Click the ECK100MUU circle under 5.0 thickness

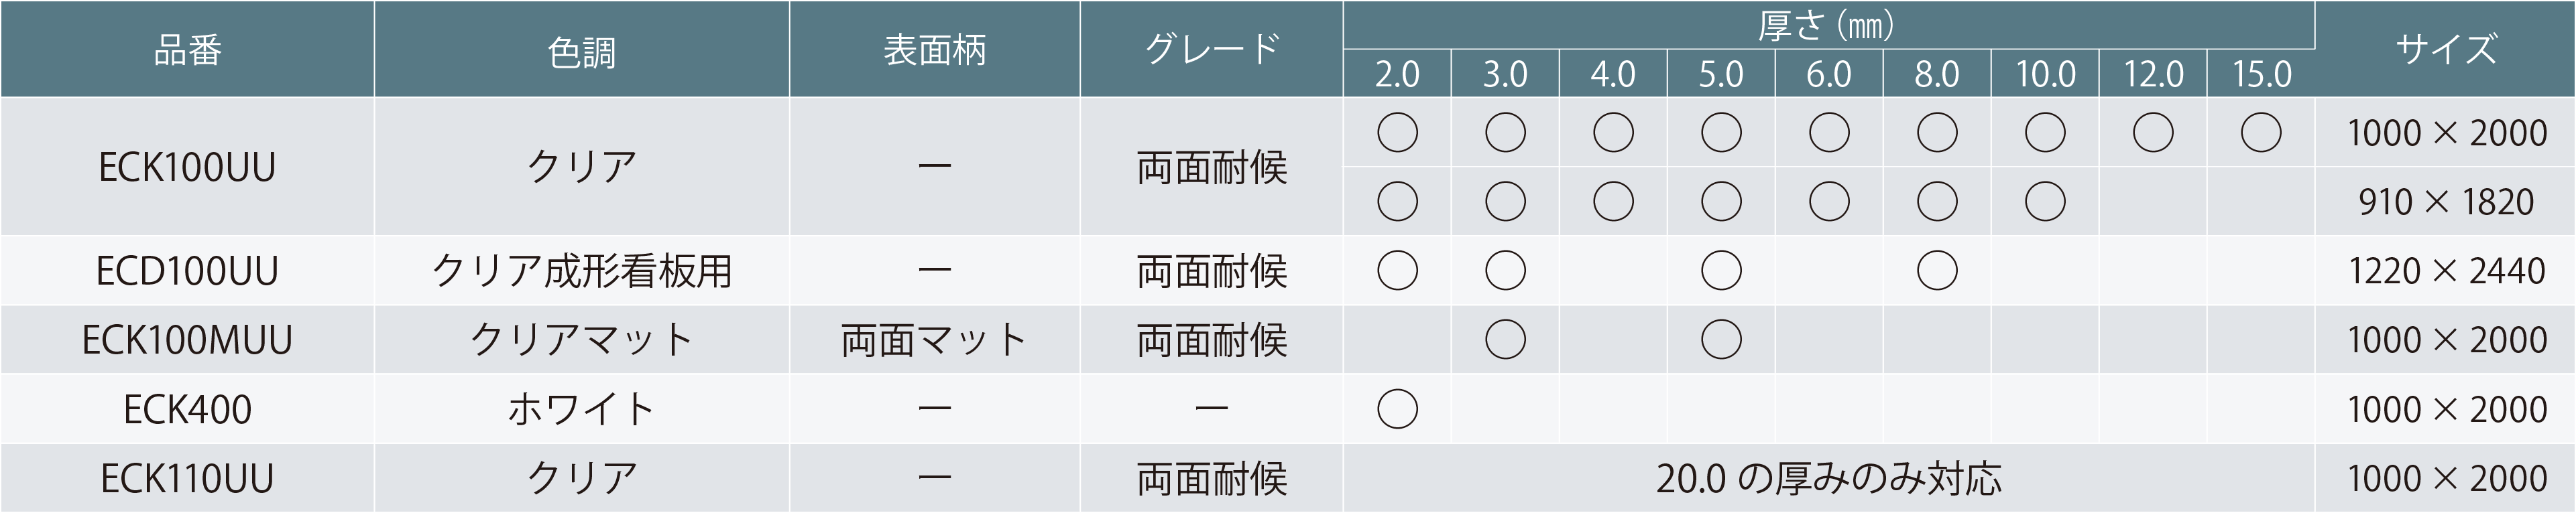click(1721, 340)
